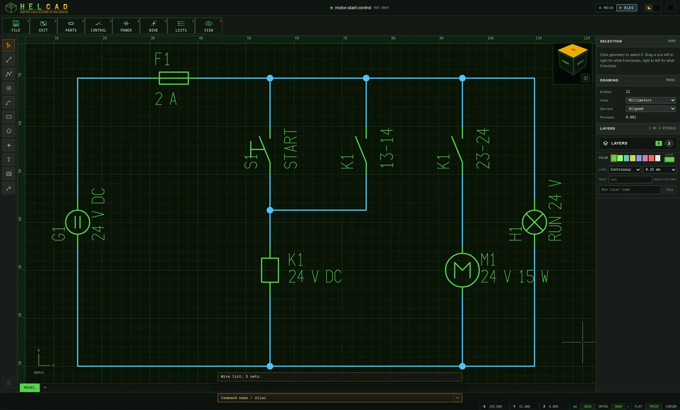The image size is (680, 410).
Task: Choose the Dimension tool in left toolbar
Action: click(x=9, y=188)
